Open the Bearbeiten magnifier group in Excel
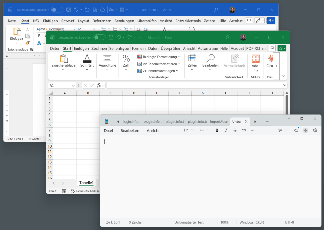The height and width of the screenshot is (230, 324). point(210,63)
